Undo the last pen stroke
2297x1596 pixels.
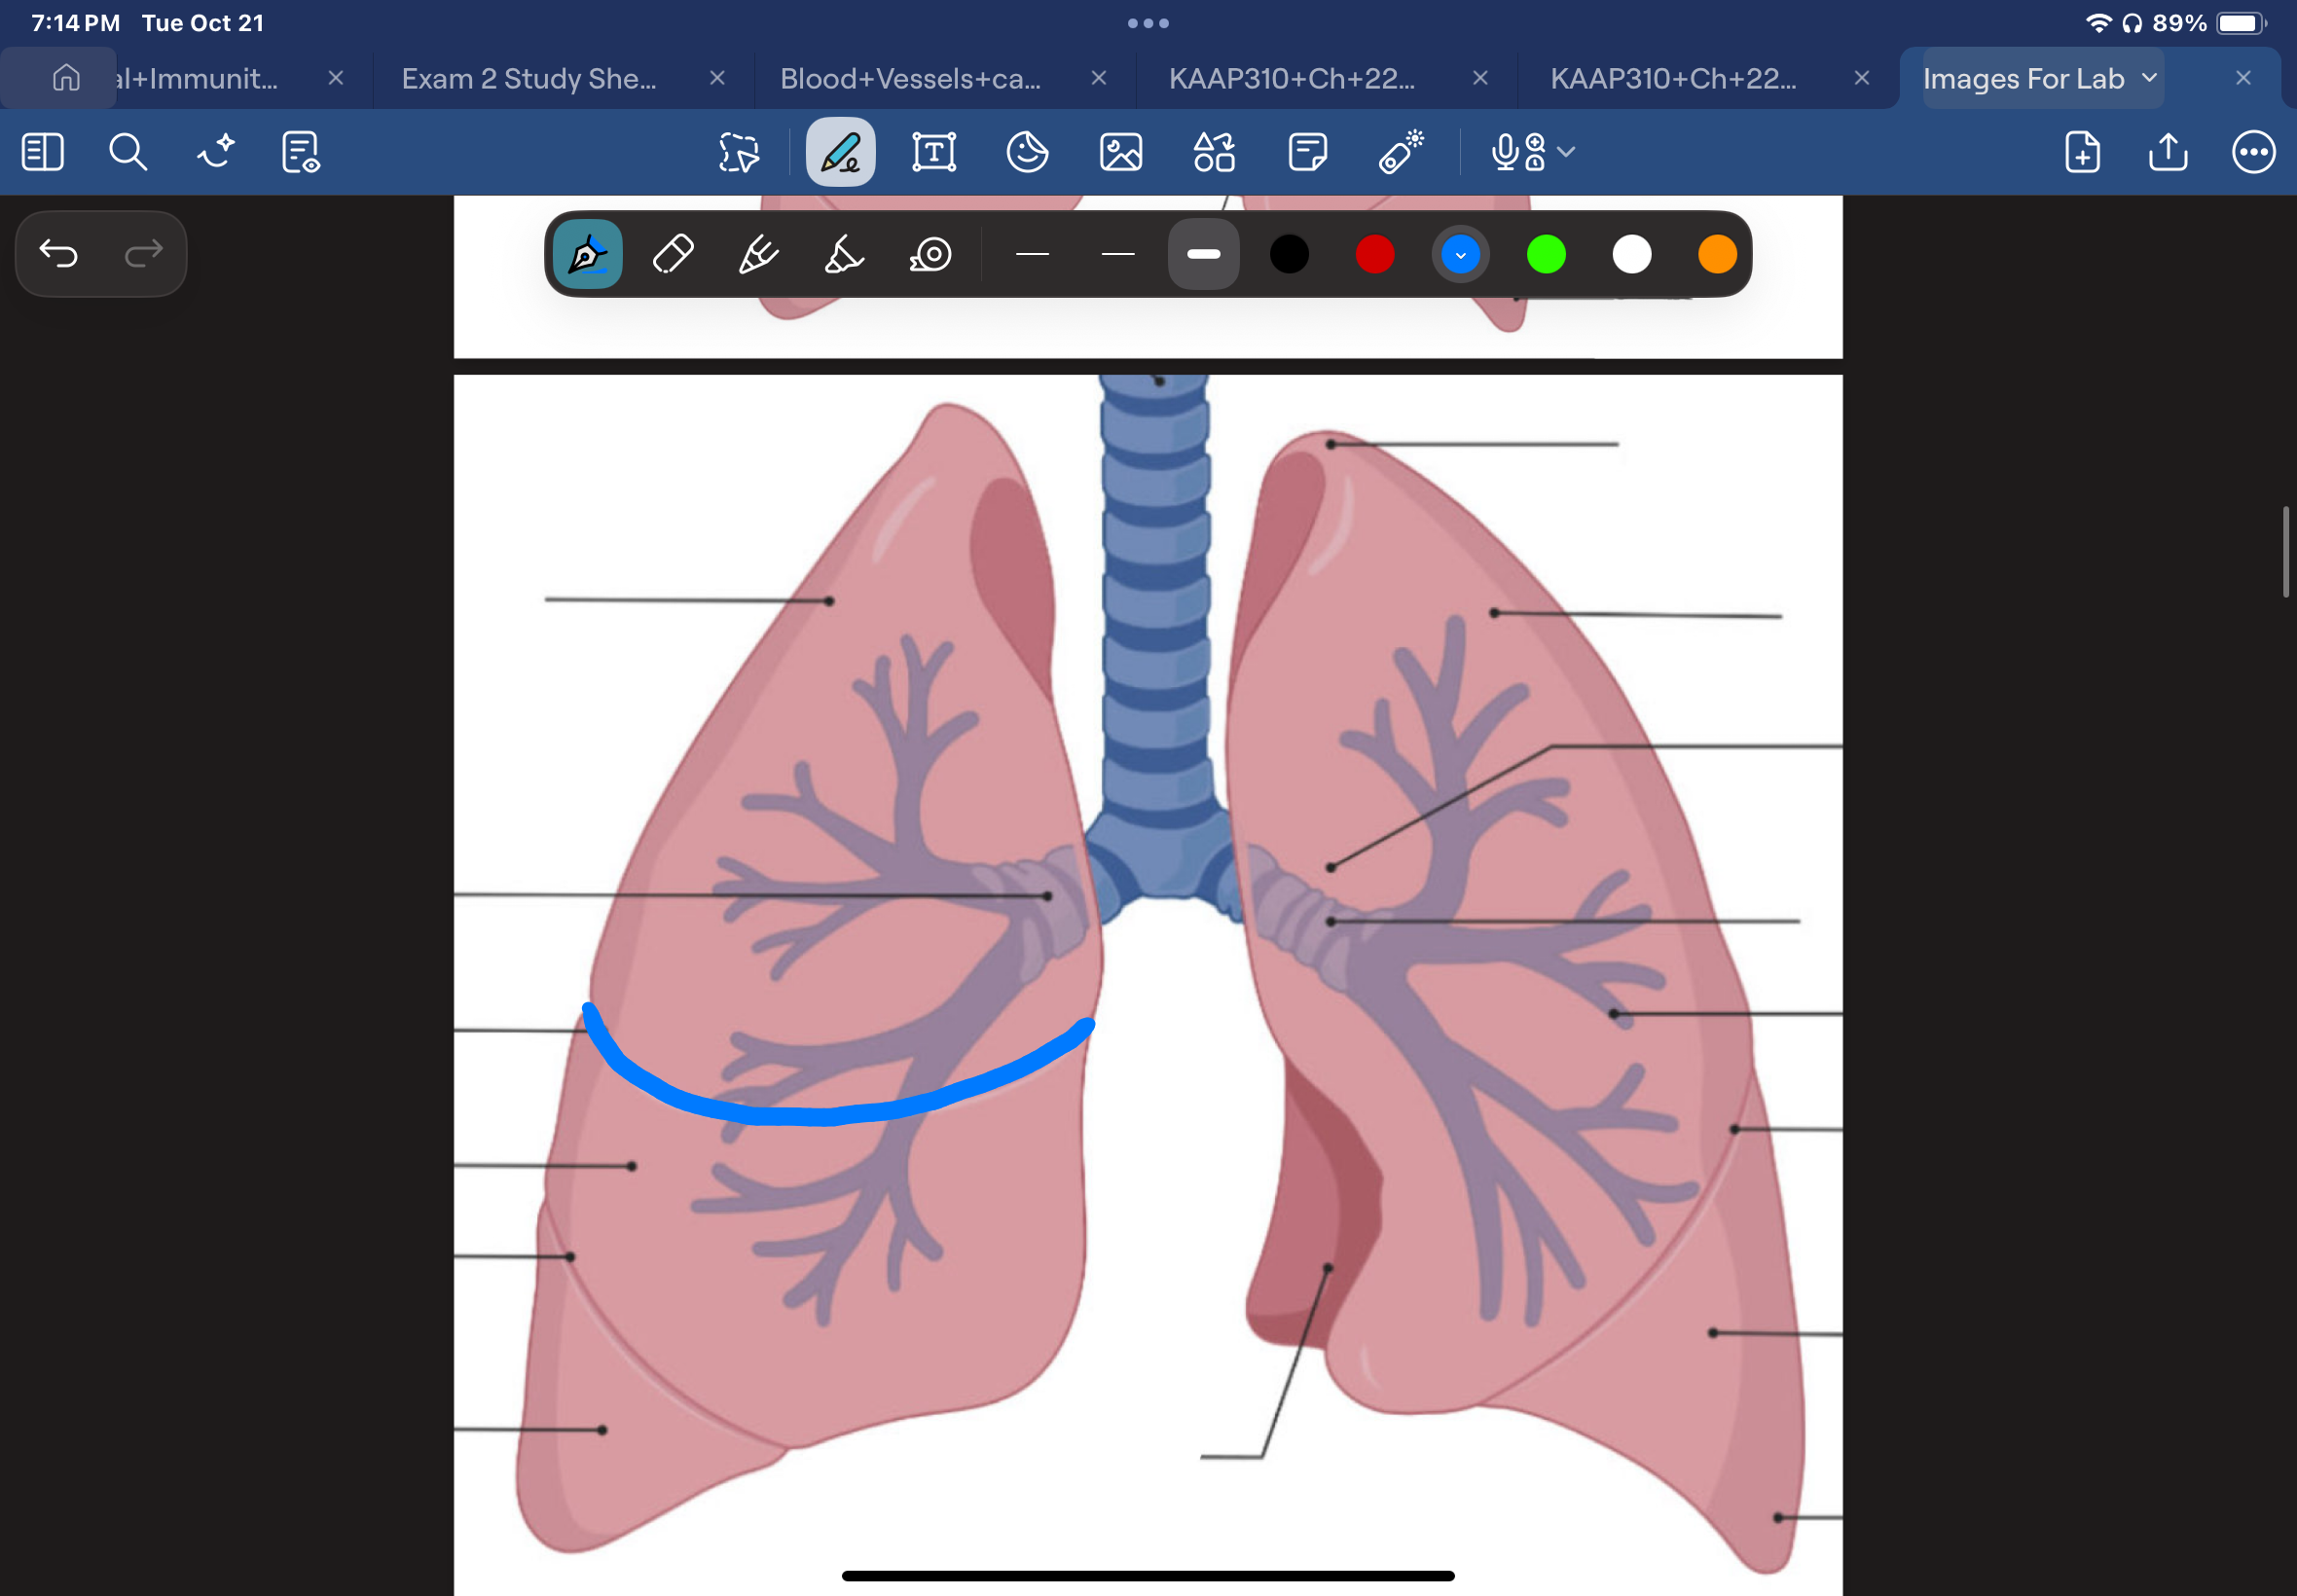pos(60,253)
